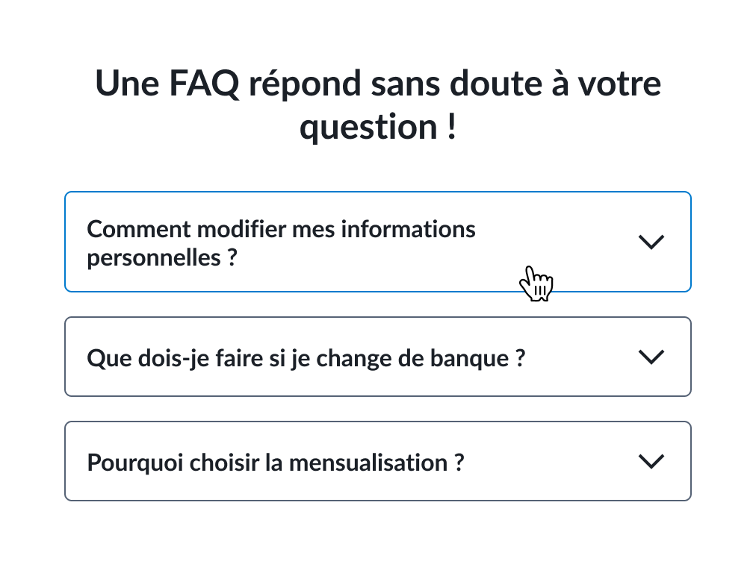Click the "Pourquoi choisir la mensualisation ?" label

tap(276, 463)
